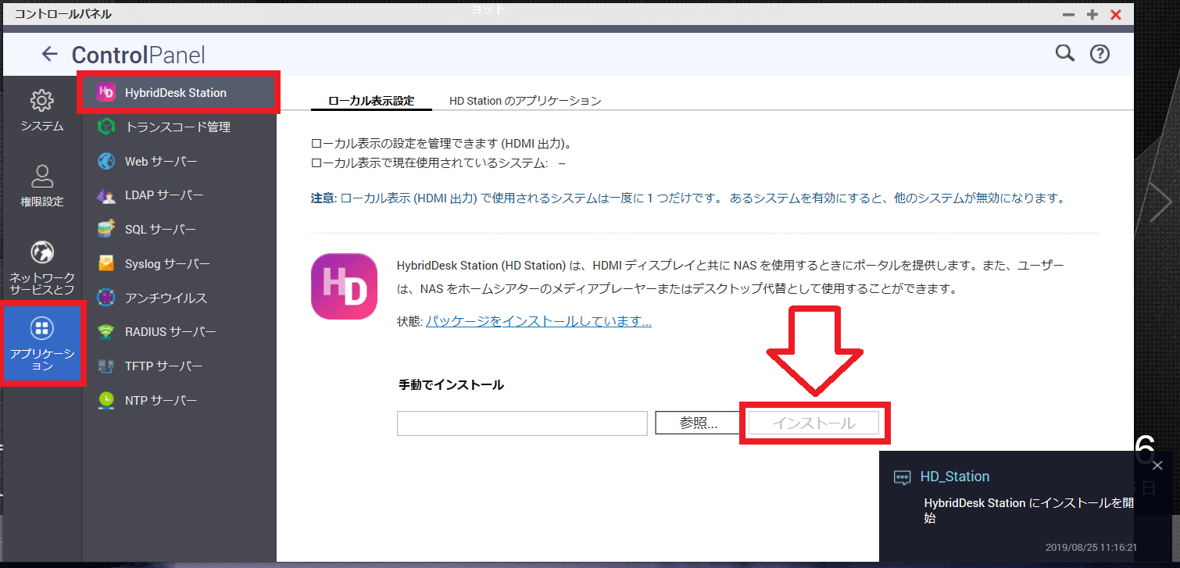Open アンチウイルス menu entry
This screenshot has height=568, width=1180.
tap(179, 298)
